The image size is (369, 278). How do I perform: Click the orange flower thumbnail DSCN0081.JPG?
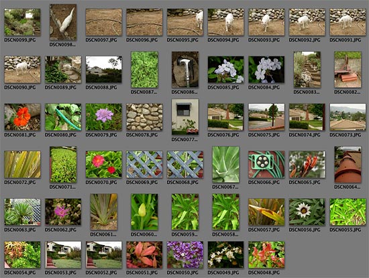(22, 117)
